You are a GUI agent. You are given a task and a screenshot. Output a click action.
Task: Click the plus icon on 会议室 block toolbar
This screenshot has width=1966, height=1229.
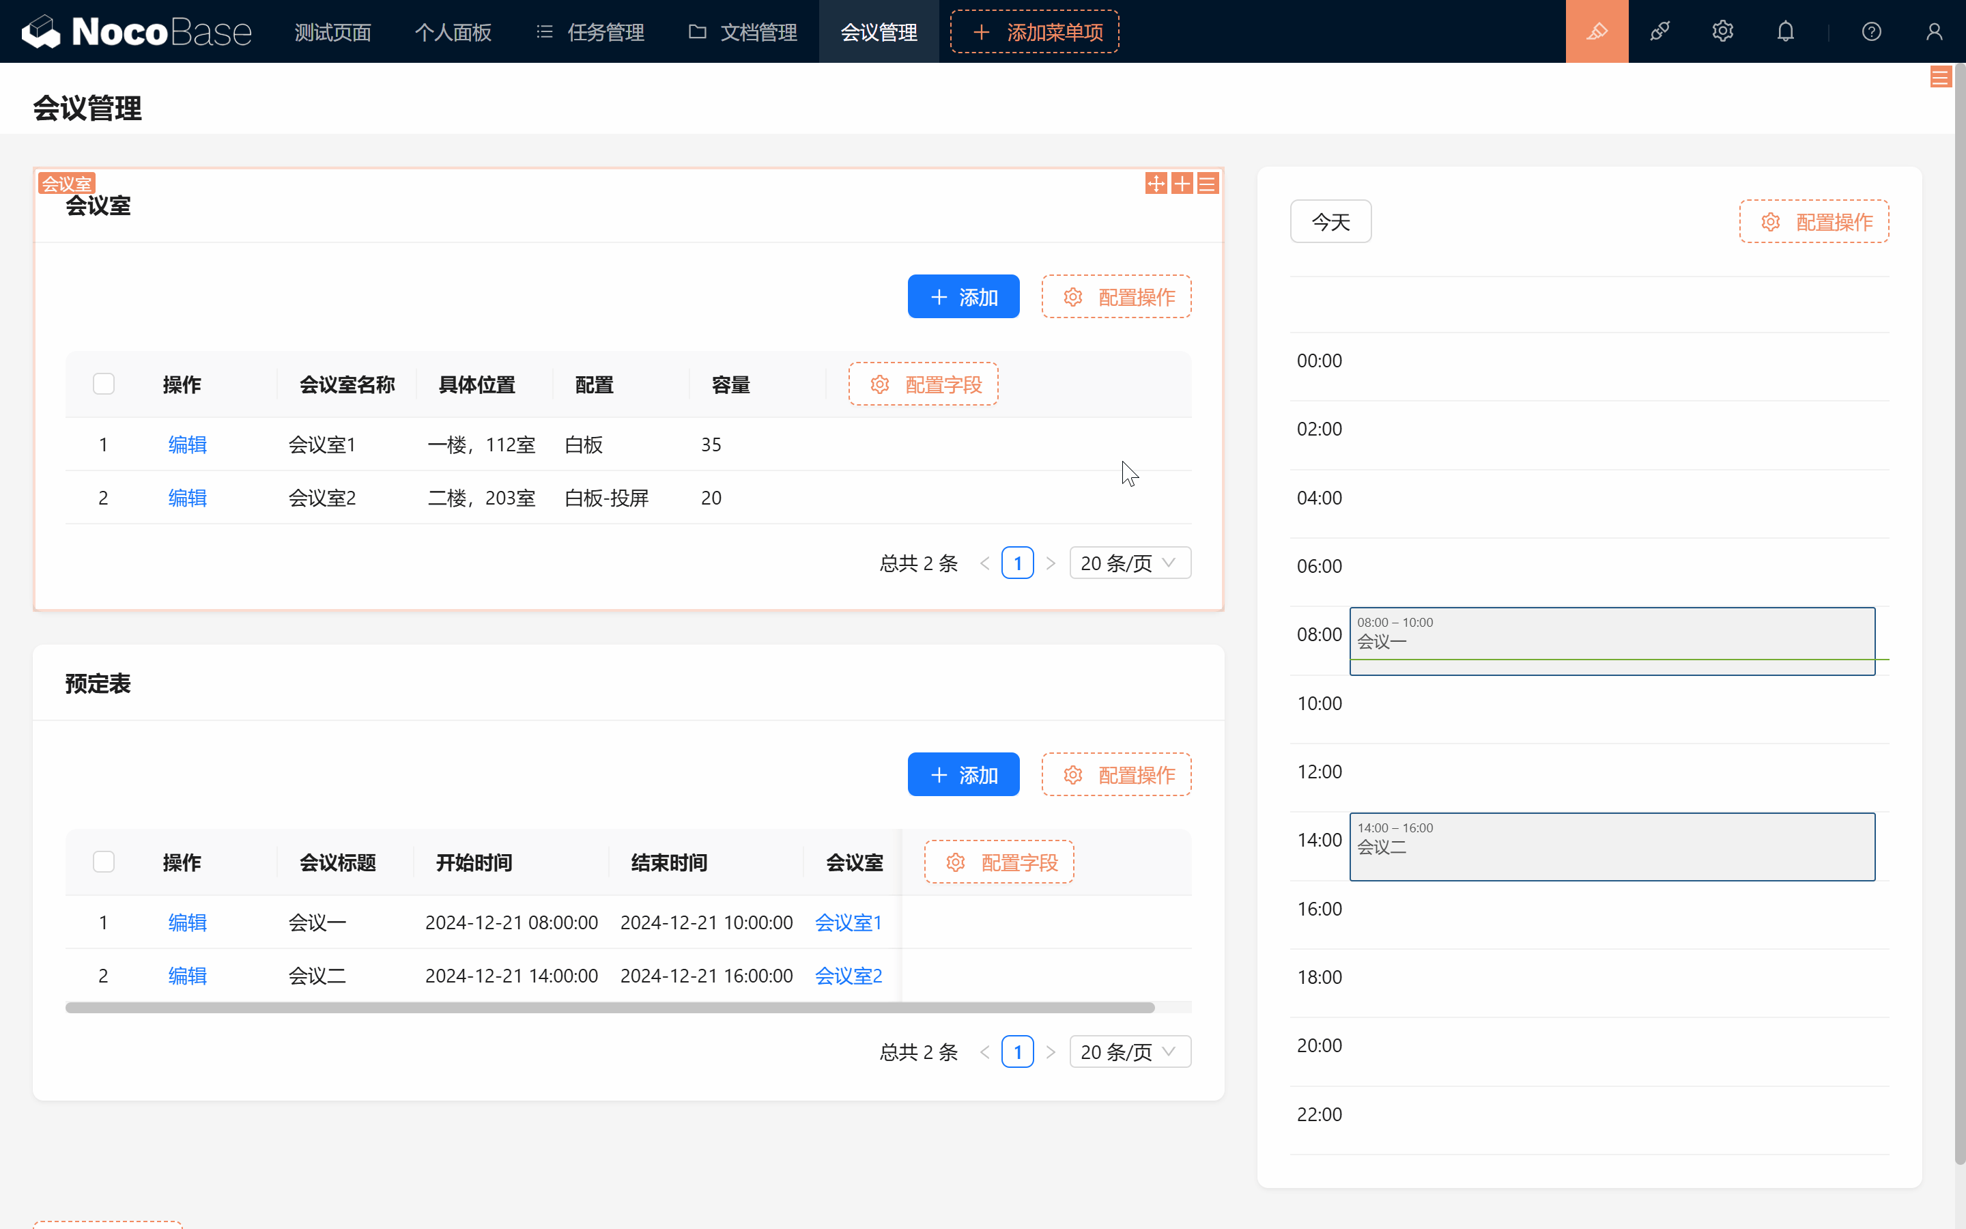tap(1182, 184)
